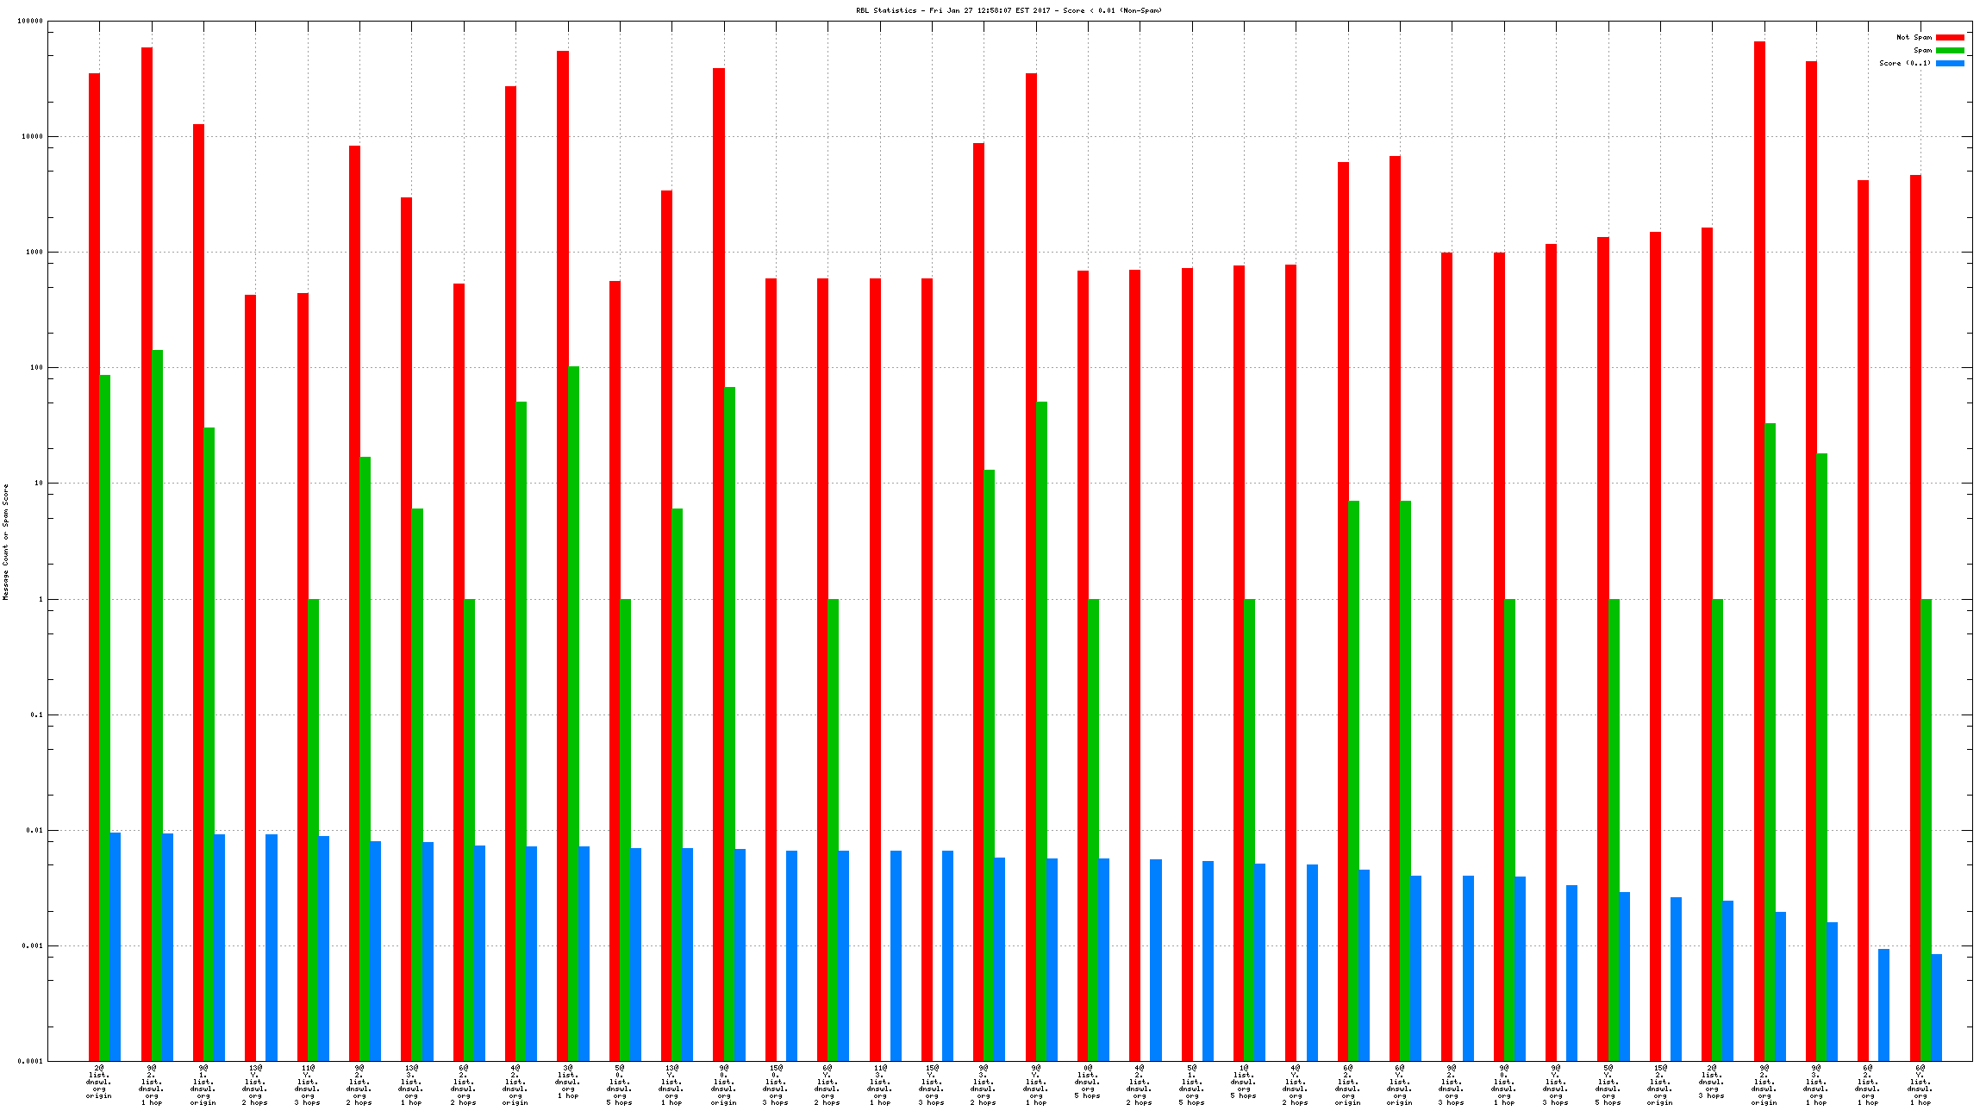Click the 'Message Count or Spam Score' axis label
1986x1117 pixels.
(x=5, y=541)
